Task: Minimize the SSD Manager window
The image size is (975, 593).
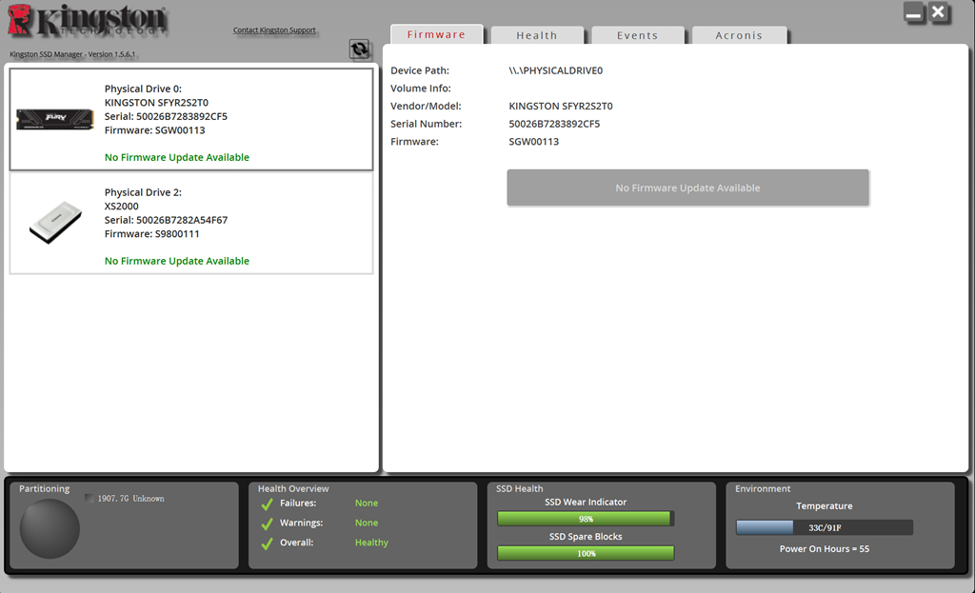Action: pos(913,13)
